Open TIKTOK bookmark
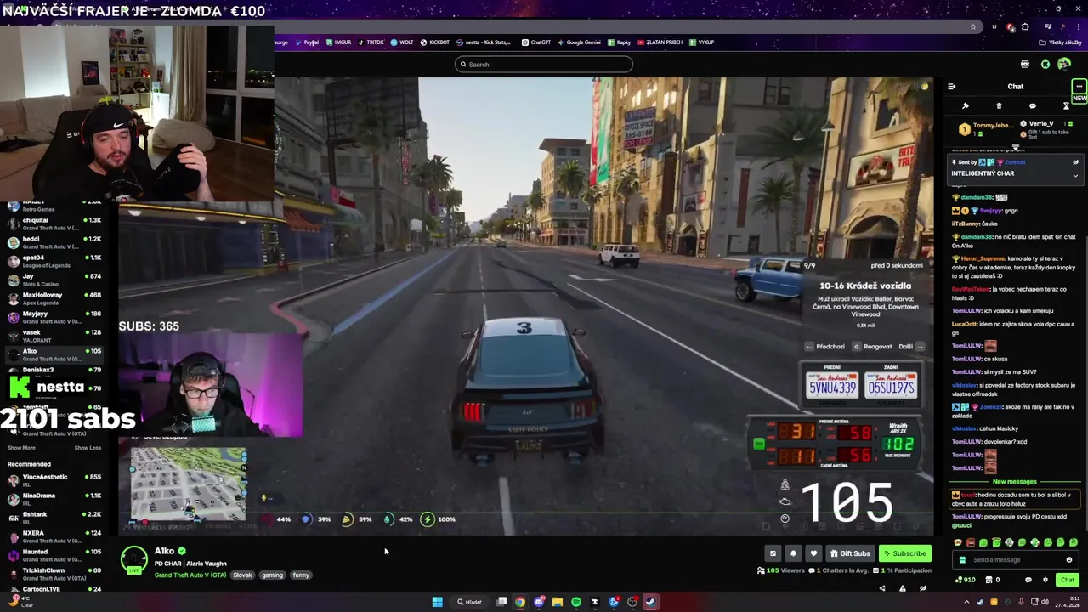 click(371, 42)
